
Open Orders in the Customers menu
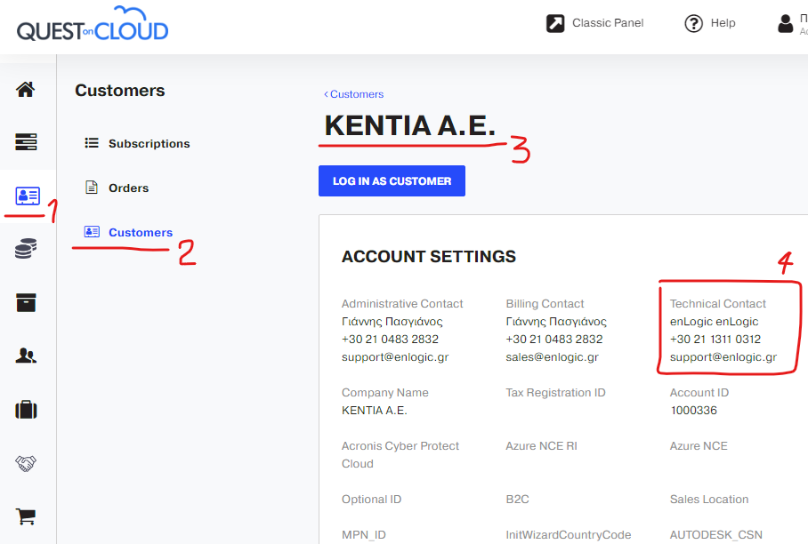pyautogui.click(x=128, y=188)
